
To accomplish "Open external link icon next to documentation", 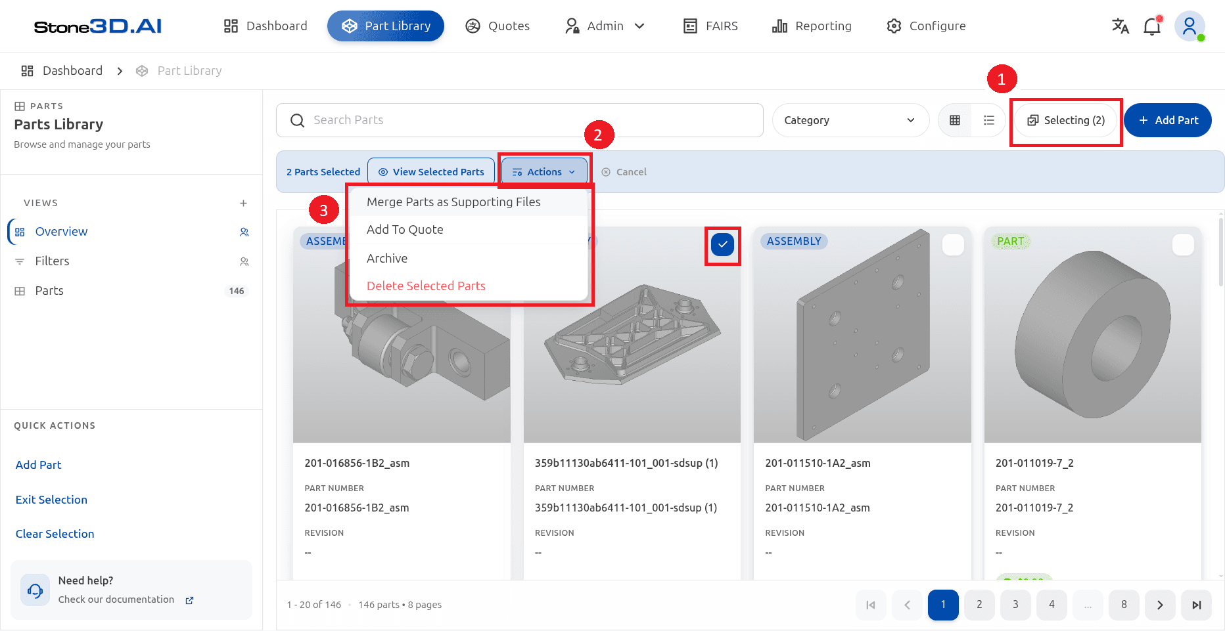I will 189,600.
